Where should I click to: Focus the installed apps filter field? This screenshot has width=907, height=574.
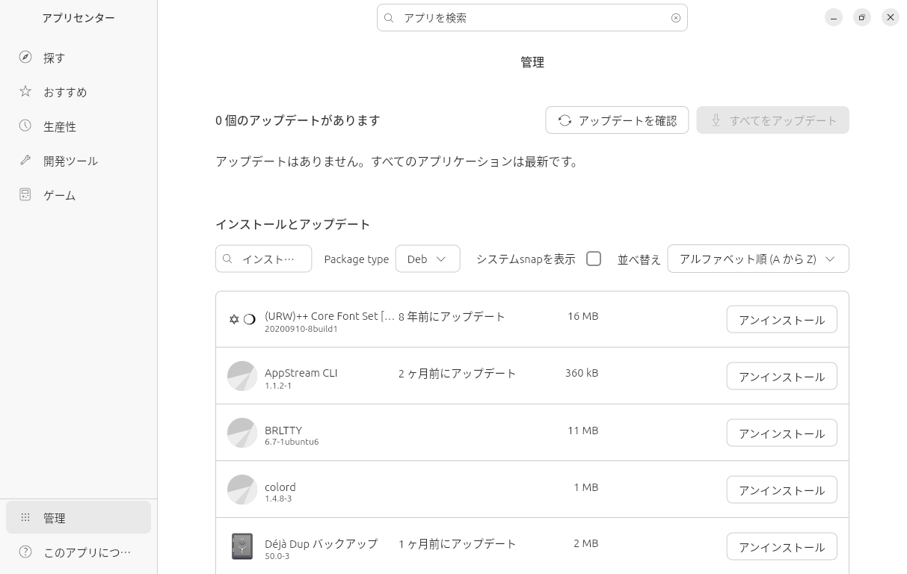point(269,259)
